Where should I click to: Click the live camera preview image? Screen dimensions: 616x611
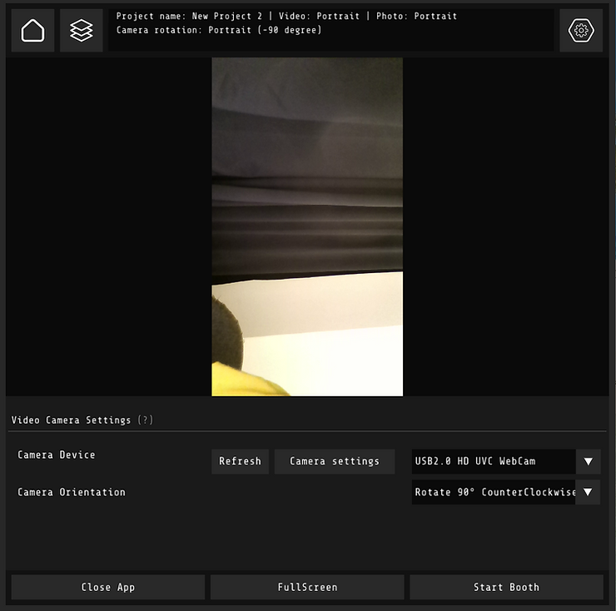pyautogui.click(x=307, y=226)
